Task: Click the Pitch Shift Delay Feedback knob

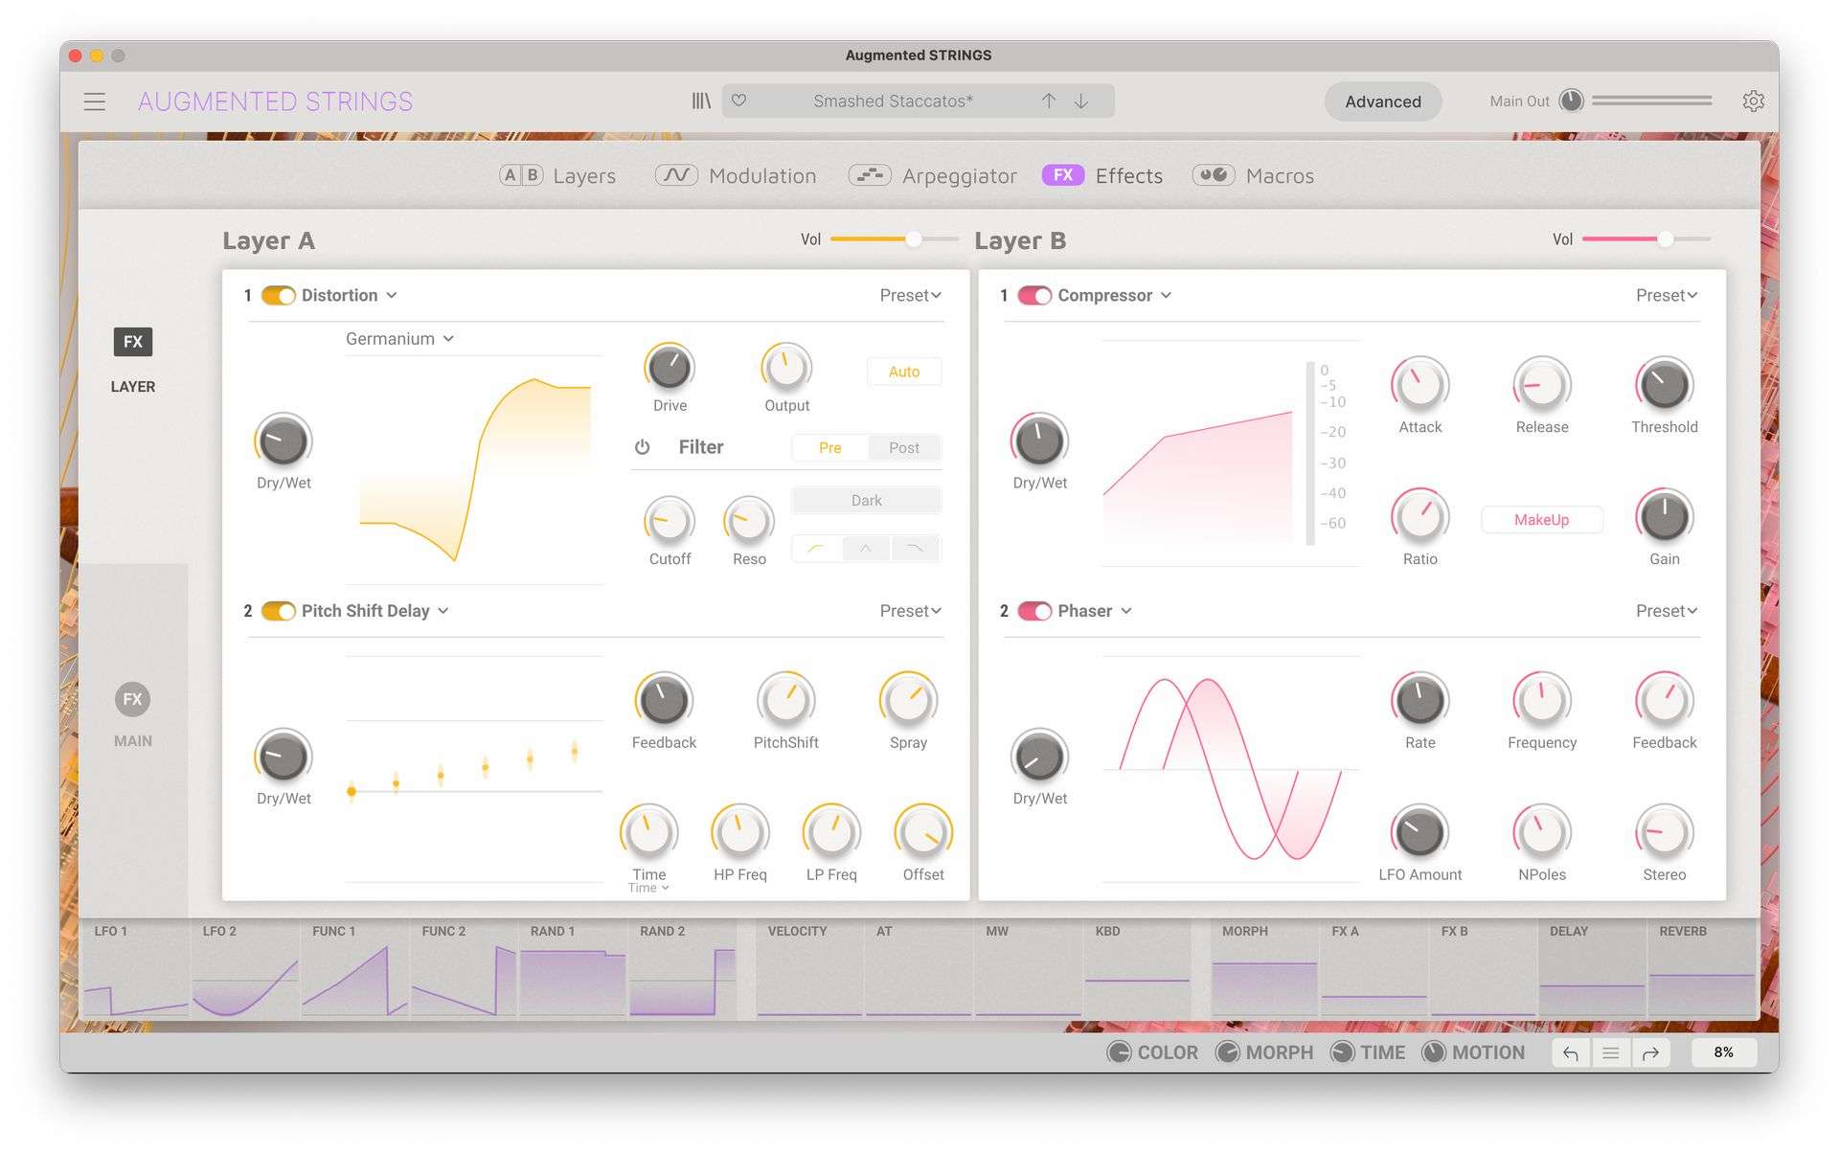Action: click(664, 700)
